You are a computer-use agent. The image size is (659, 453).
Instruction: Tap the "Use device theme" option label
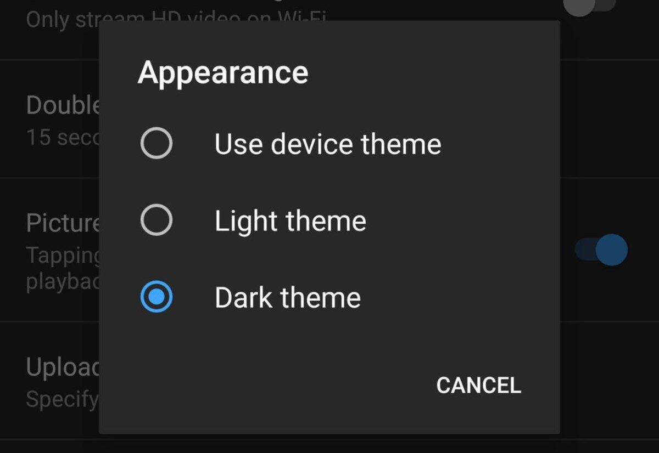327,144
